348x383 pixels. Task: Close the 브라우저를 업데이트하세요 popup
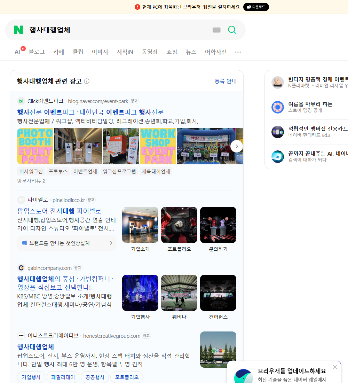(334, 367)
